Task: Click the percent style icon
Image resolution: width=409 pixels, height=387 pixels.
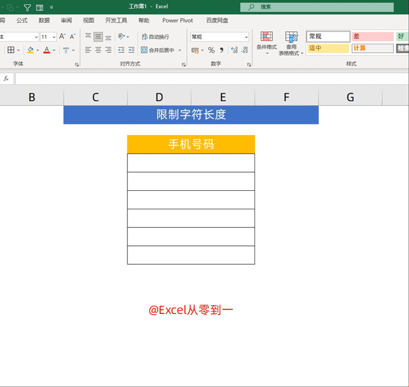Action: point(211,50)
